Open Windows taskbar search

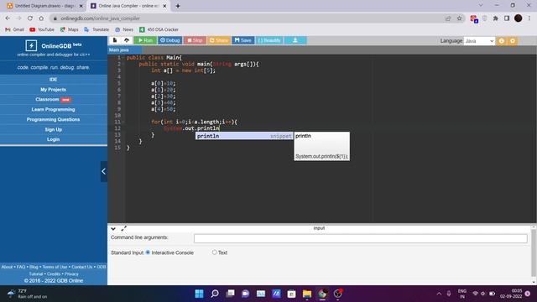[x=215, y=294]
